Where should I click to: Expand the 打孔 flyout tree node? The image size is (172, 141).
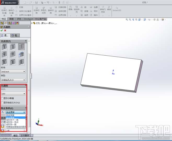pos(32,23)
